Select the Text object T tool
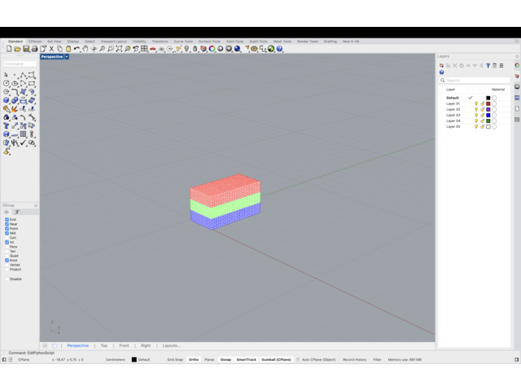The width and height of the screenshot is (521, 391). (7, 125)
